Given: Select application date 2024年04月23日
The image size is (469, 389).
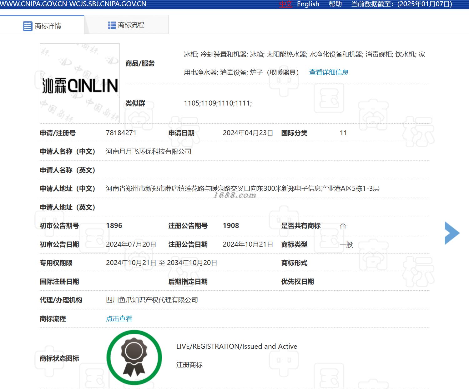Looking at the screenshot, I should (248, 133).
